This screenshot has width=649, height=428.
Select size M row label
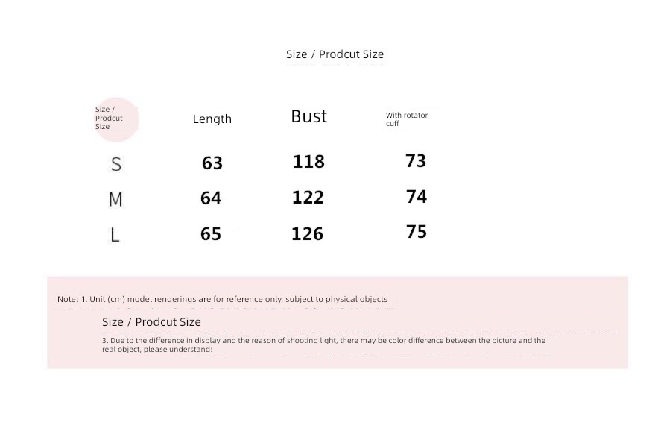click(115, 199)
